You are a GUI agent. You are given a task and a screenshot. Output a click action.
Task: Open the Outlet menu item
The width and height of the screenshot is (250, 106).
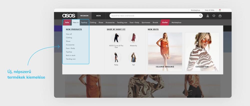point(165,22)
